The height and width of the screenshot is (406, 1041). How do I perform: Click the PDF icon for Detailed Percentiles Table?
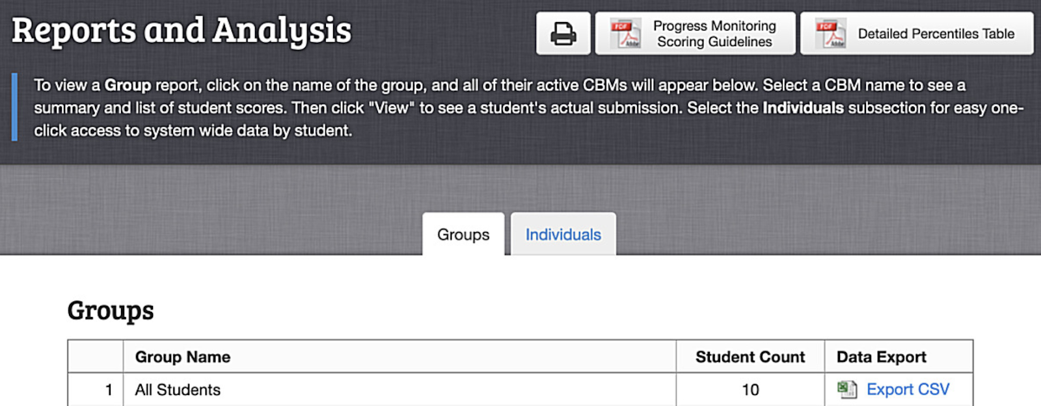coord(831,34)
